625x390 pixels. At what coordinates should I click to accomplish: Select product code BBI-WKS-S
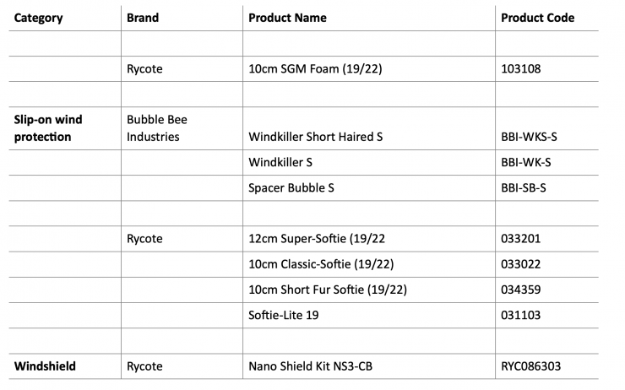(x=529, y=136)
